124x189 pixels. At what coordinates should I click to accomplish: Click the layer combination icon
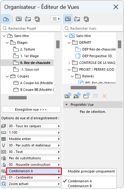point(3,126)
